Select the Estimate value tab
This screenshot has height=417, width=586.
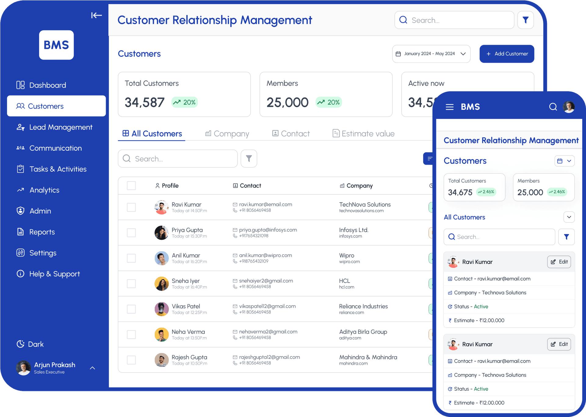pos(363,133)
